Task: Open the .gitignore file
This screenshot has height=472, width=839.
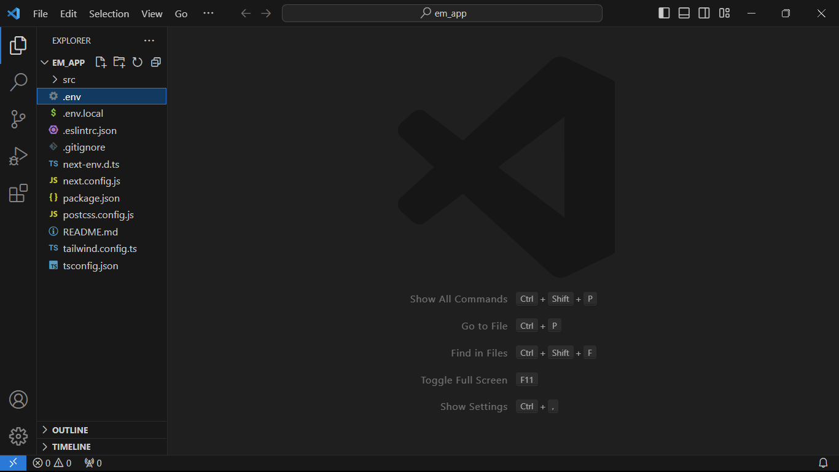Action: pyautogui.click(x=101, y=147)
